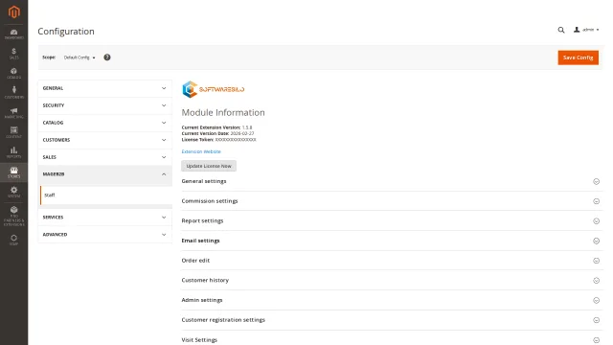Expand Report settings group
Viewport: 613px width, 345px height.
(392, 221)
